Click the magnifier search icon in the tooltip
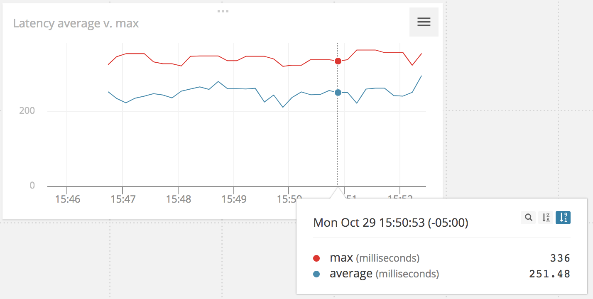The height and width of the screenshot is (299, 593). coord(528,217)
